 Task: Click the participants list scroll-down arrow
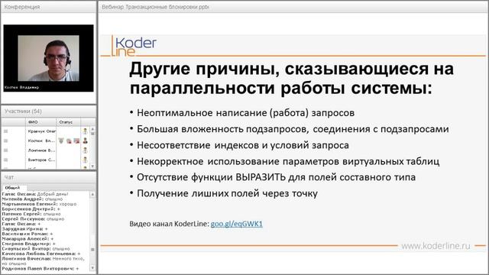click(92, 167)
